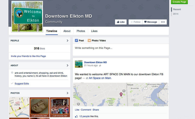The width and height of the screenshot is (195, 119).
Task: Comment on the Art Space post
Action: pos(86,110)
